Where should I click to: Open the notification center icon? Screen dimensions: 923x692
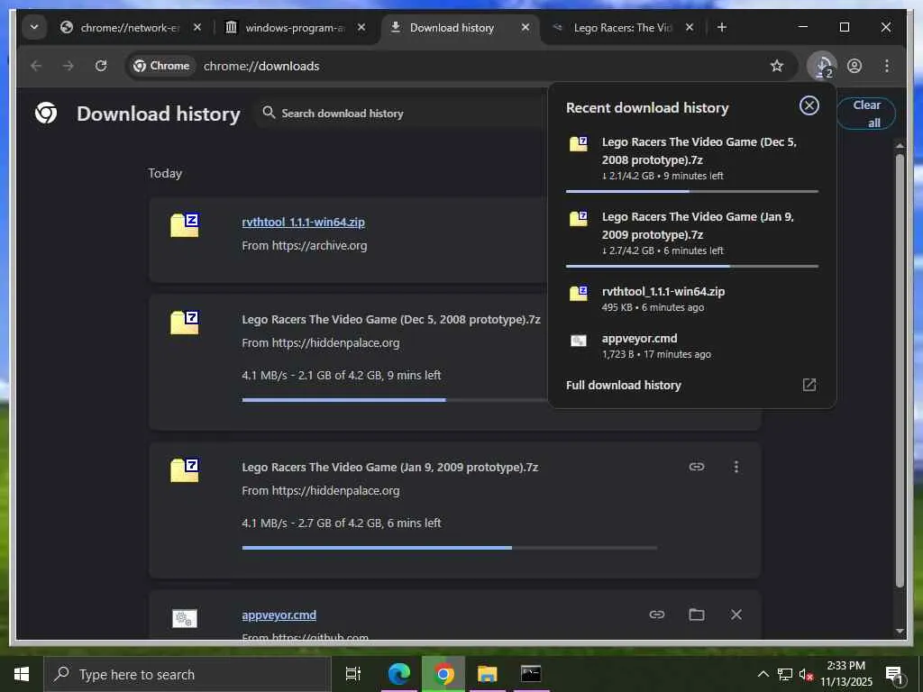click(x=894, y=674)
